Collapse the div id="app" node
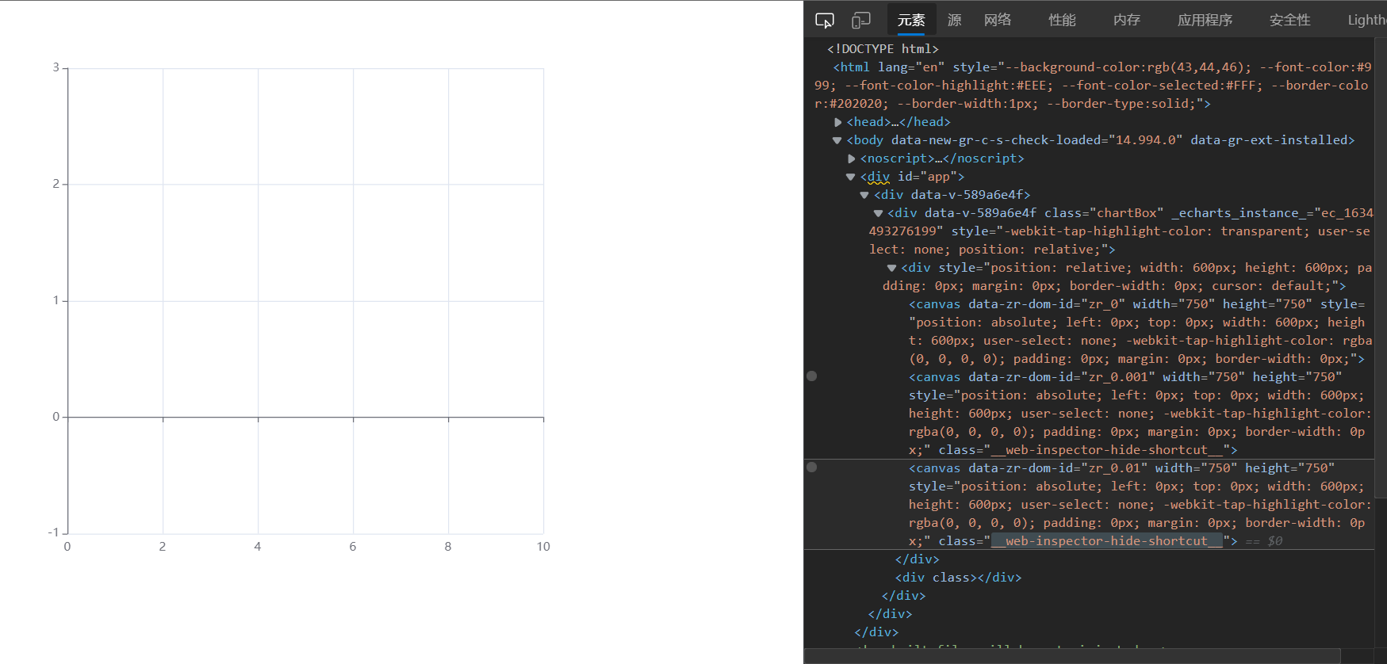 point(850,177)
